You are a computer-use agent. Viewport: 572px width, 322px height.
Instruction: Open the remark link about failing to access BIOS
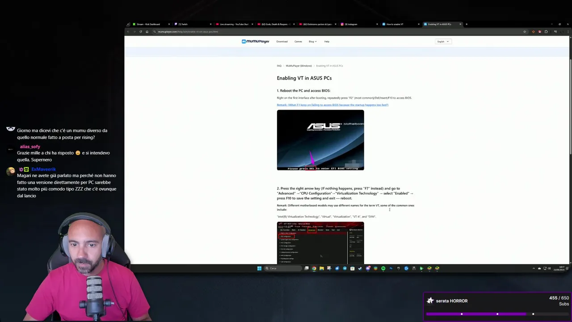pos(332,105)
